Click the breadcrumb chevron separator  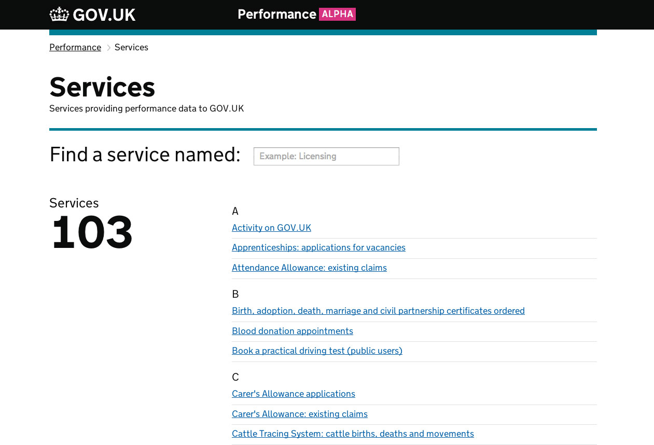pyautogui.click(x=108, y=48)
